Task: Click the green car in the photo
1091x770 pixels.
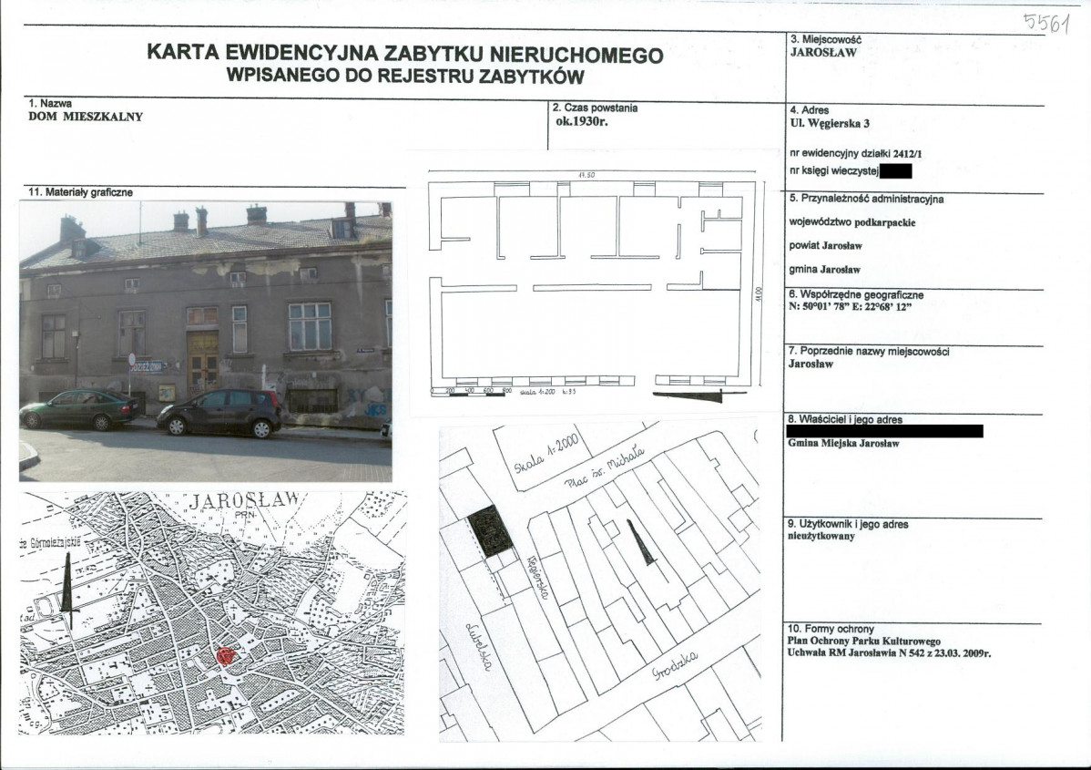Action: pos(78,409)
